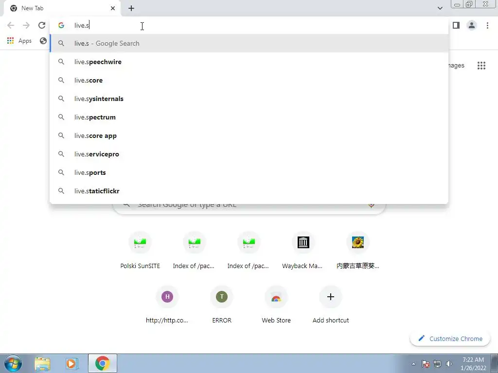Select the live.speechwire suggestion
The image size is (498, 373).
tap(249, 62)
